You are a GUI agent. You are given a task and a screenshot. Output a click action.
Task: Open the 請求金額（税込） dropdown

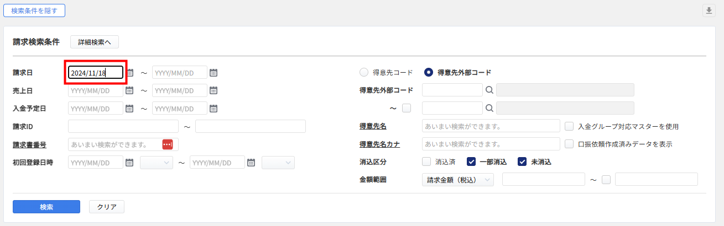pyautogui.click(x=457, y=180)
